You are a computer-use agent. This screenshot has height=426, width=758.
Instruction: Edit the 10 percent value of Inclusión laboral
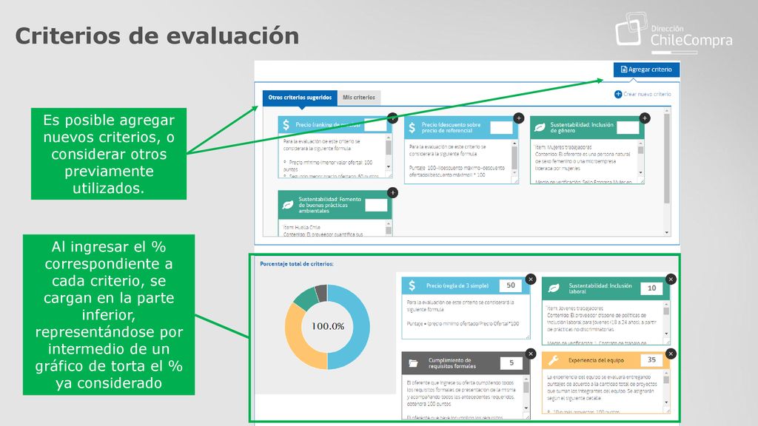[x=651, y=288]
